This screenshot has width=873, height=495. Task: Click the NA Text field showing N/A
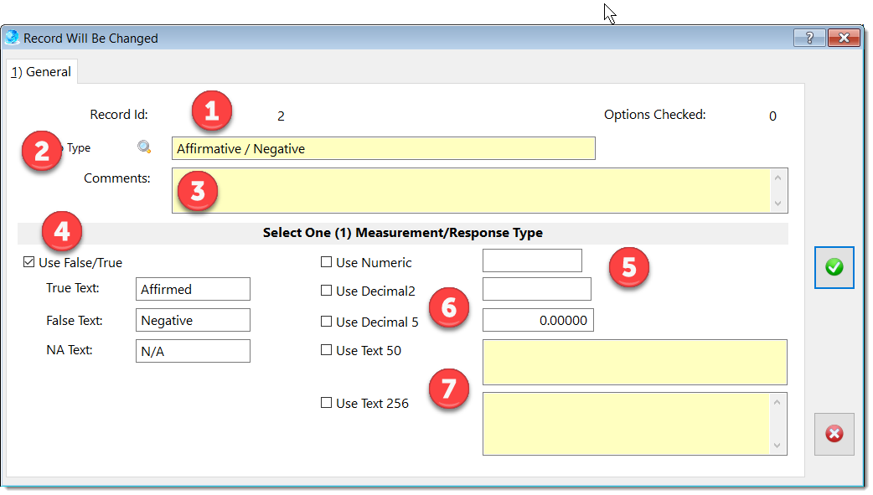click(193, 350)
